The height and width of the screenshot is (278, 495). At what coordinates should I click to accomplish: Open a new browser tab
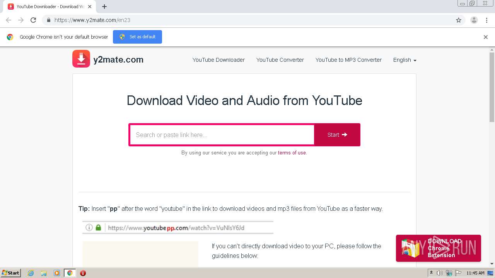[104, 7]
